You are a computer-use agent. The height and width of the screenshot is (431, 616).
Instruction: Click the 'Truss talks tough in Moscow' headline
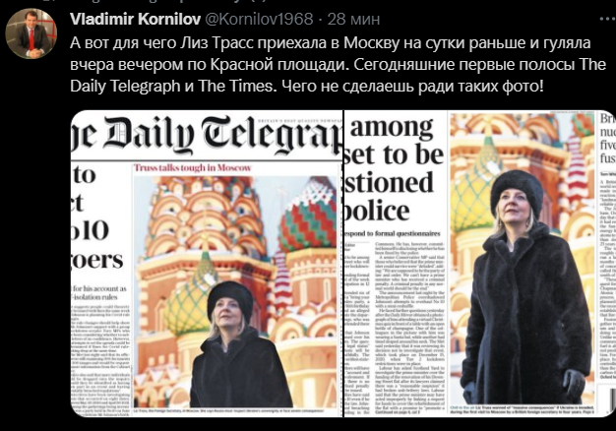coord(193,167)
